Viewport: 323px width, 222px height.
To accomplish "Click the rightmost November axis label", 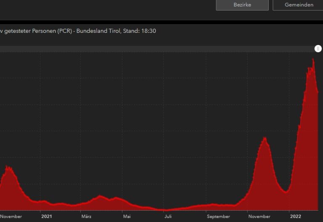I will (259, 217).
